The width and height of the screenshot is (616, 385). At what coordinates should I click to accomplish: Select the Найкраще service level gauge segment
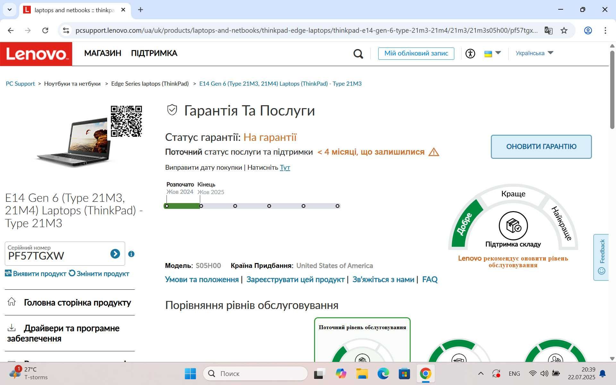pyautogui.click(x=561, y=224)
